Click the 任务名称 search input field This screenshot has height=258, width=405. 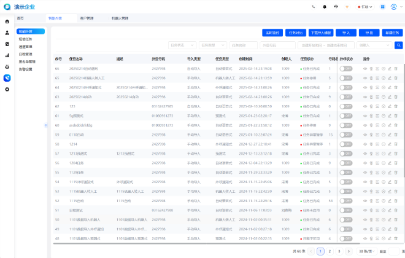[243, 45]
